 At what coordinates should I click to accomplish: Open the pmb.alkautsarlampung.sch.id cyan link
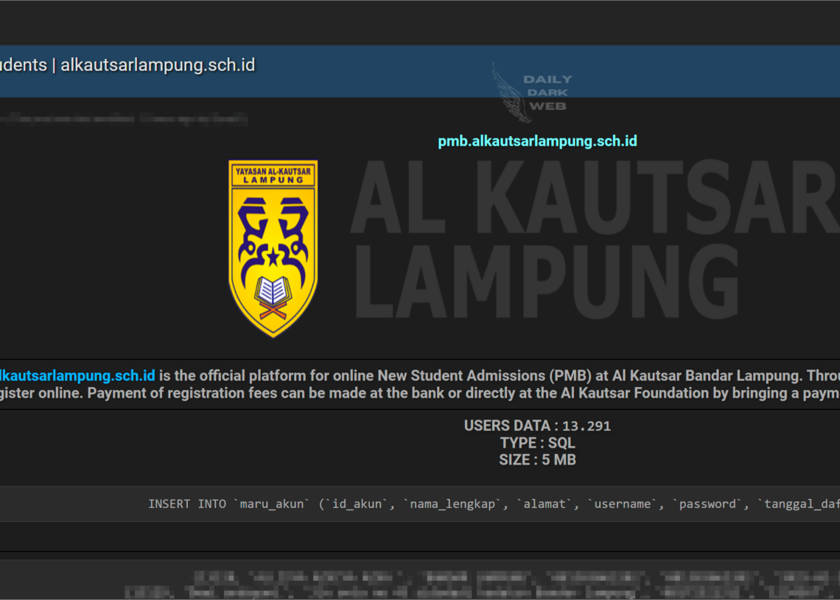537,141
